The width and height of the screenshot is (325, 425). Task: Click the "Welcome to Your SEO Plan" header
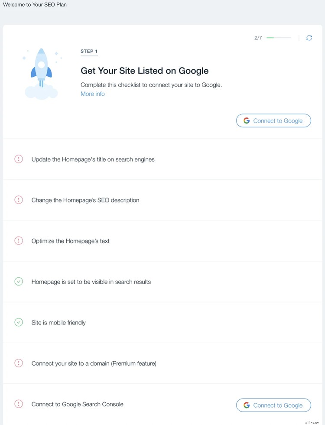click(x=35, y=4)
